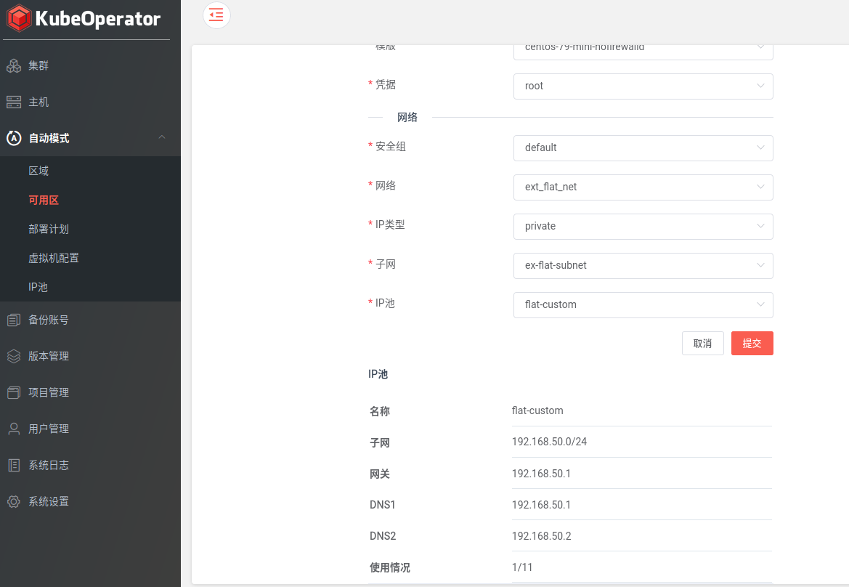Click the KubeOperator logo icon
Image resolution: width=849 pixels, height=587 pixels.
[20, 19]
